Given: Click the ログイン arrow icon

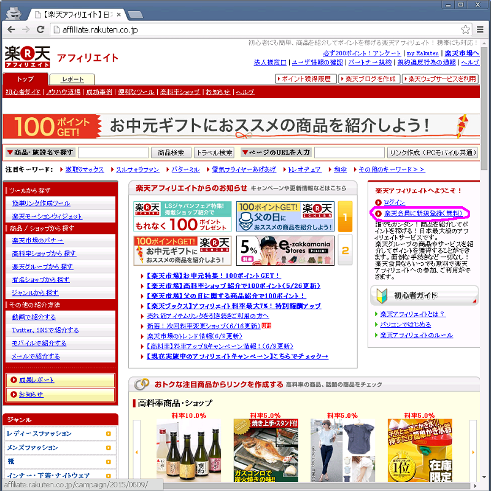Looking at the screenshot, I should pos(378,203).
